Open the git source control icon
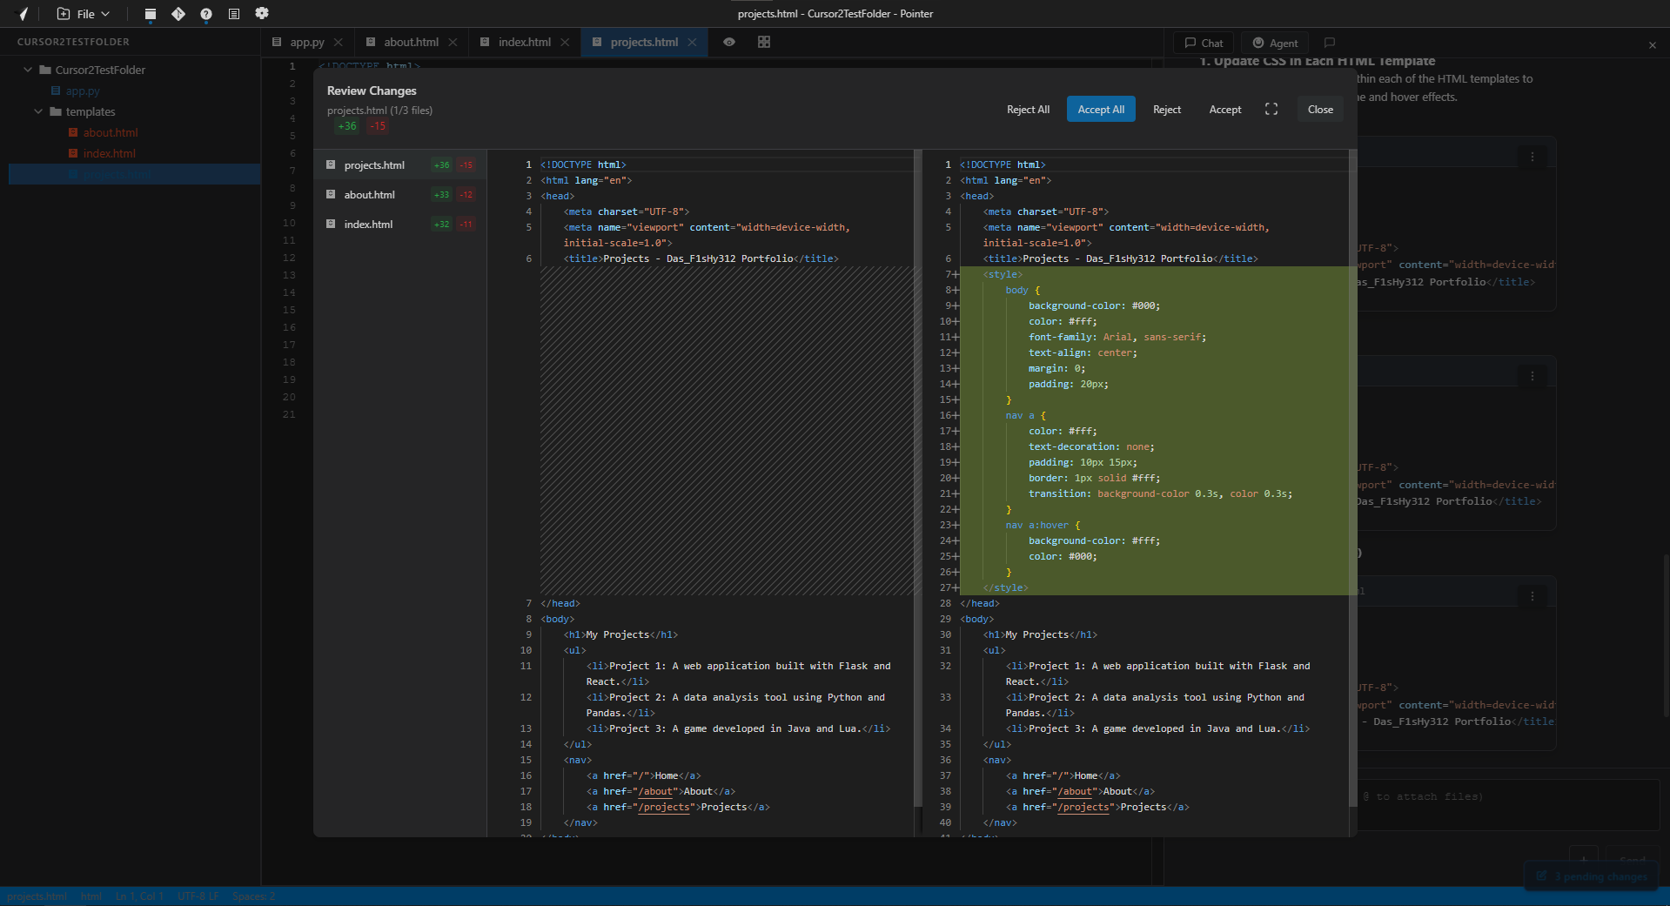The height and width of the screenshot is (906, 1670). pyautogui.click(x=178, y=14)
